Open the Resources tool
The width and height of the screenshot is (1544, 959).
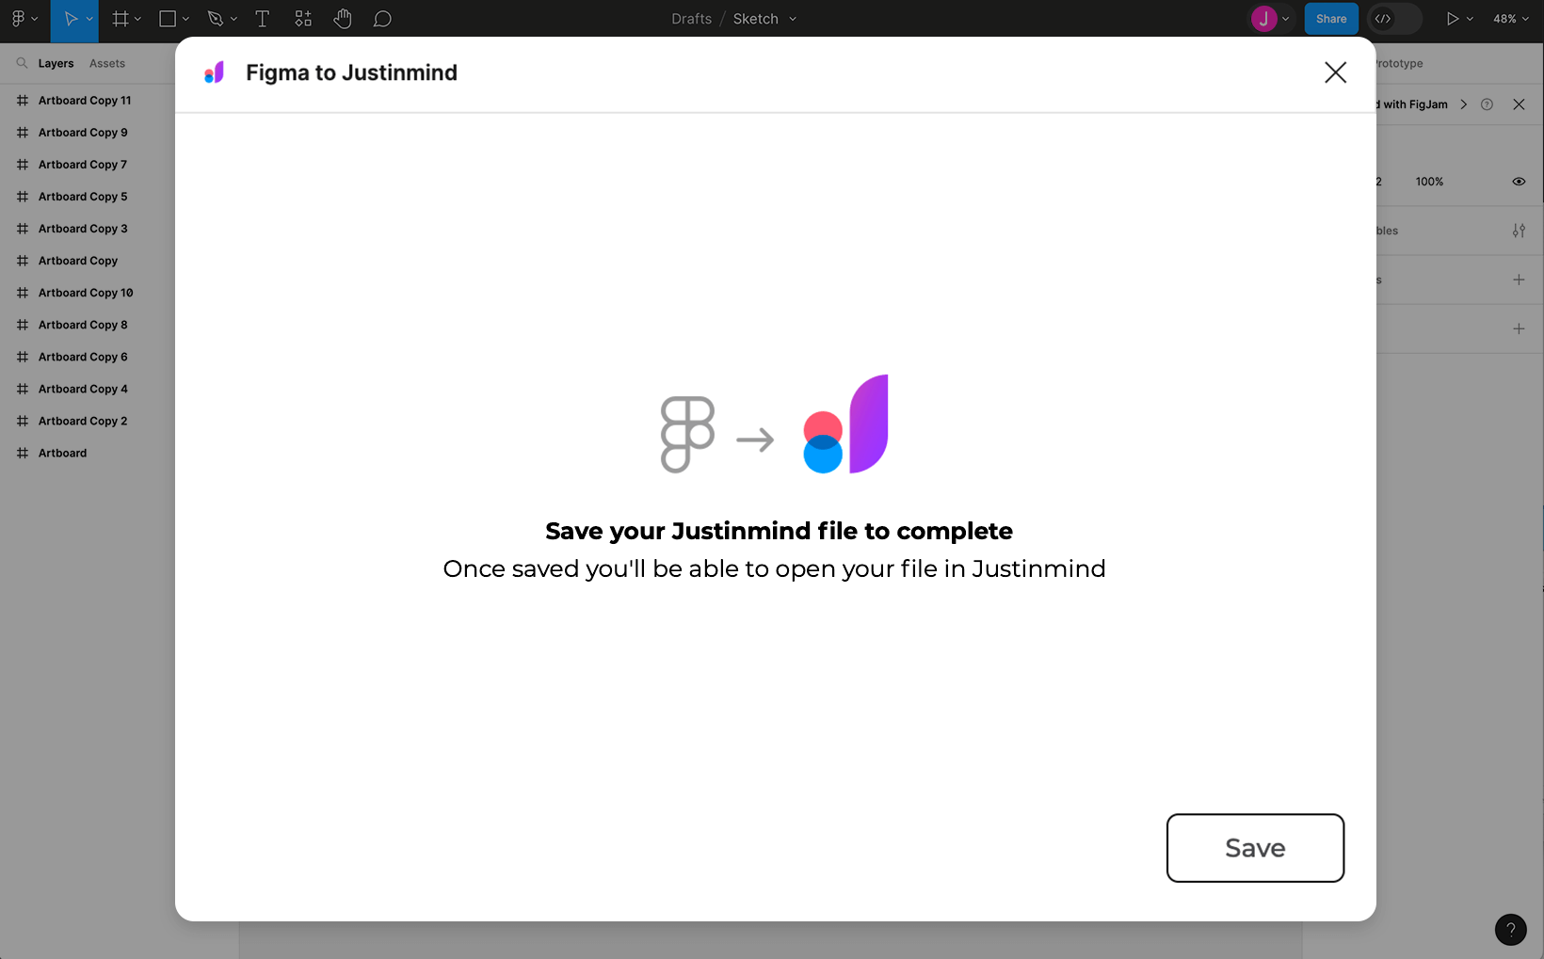[x=303, y=19]
